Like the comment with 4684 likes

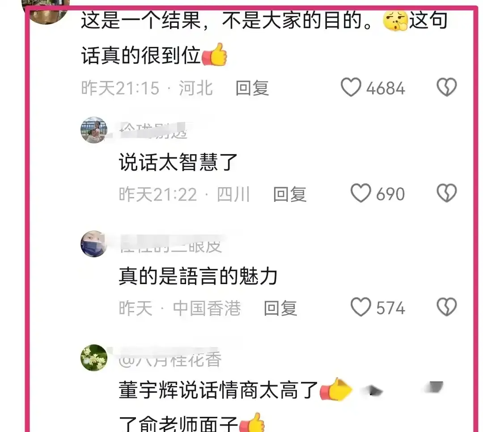coord(351,87)
